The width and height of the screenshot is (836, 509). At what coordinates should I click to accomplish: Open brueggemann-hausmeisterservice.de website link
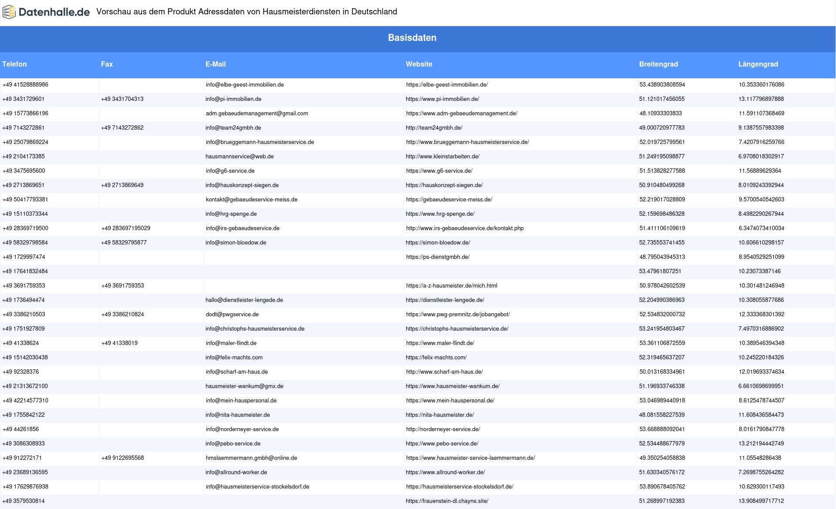click(468, 142)
